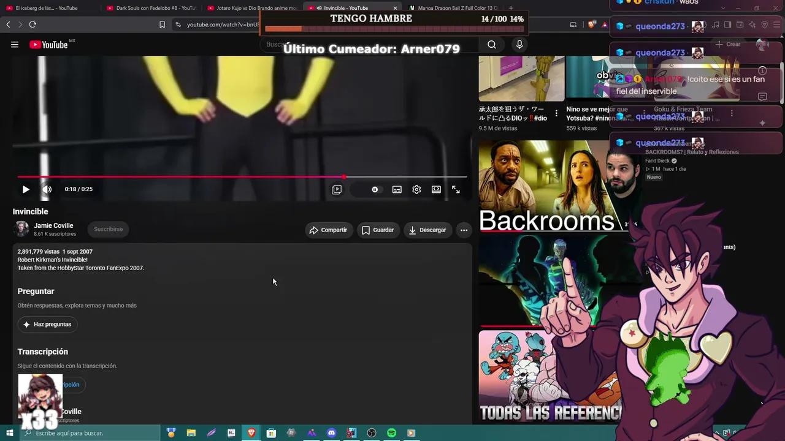This screenshot has height=441, width=785.
Task: Start voice search with the microphone icon
Action: (x=519, y=45)
